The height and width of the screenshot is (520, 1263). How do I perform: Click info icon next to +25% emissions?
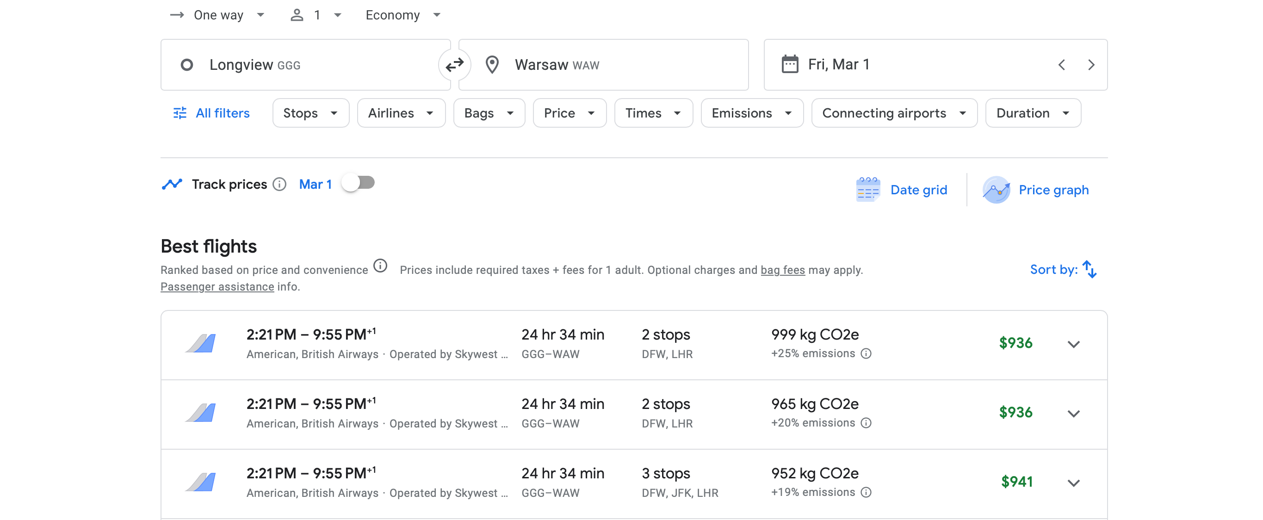tap(867, 353)
